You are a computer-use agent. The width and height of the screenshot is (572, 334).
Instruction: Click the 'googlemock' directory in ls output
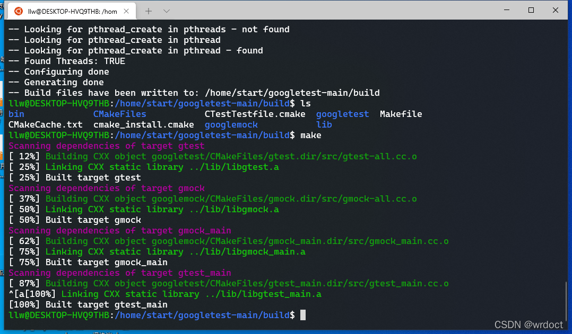click(x=231, y=125)
